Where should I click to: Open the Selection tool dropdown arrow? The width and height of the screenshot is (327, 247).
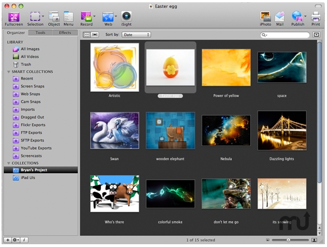pos(43,16)
